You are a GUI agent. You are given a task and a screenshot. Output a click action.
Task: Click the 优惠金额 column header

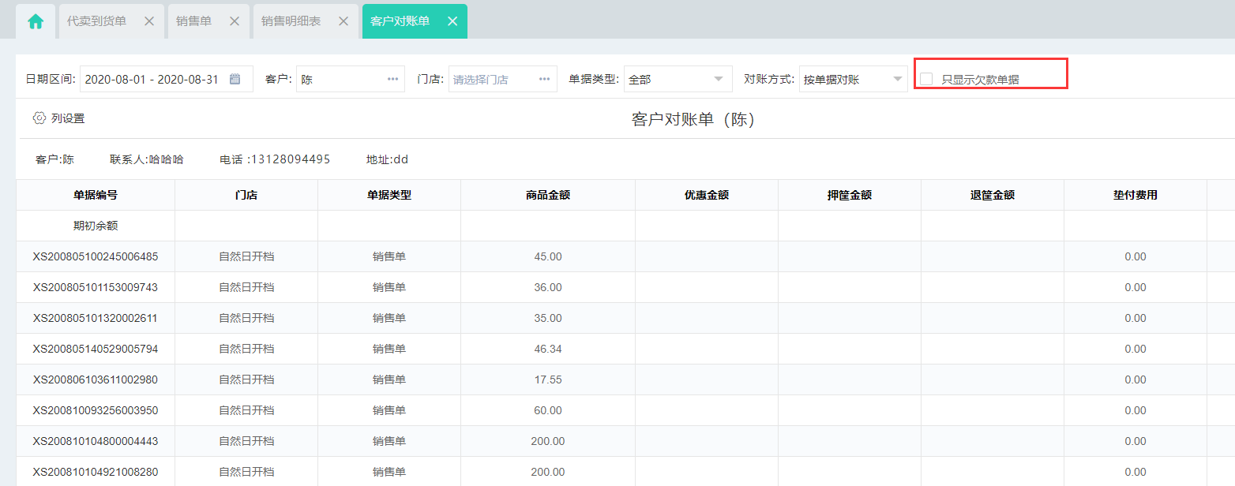tap(707, 195)
